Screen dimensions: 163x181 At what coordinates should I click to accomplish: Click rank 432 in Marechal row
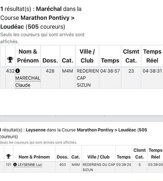[10, 71]
